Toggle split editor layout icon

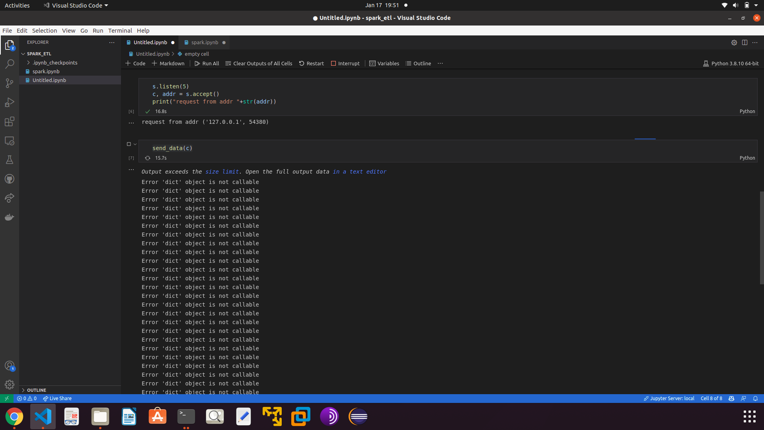pyautogui.click(x=745, y=43)
